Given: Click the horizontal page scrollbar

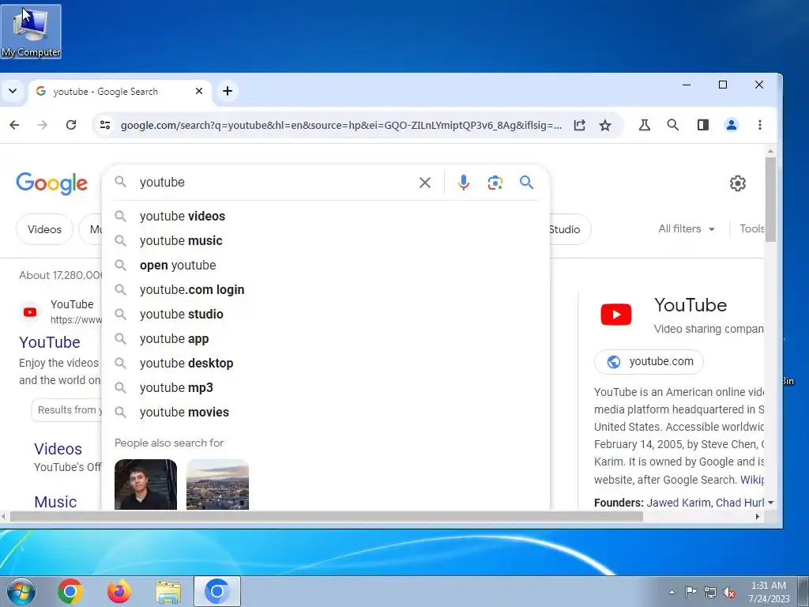Looking at the screenshot, I should pos(326,517).
